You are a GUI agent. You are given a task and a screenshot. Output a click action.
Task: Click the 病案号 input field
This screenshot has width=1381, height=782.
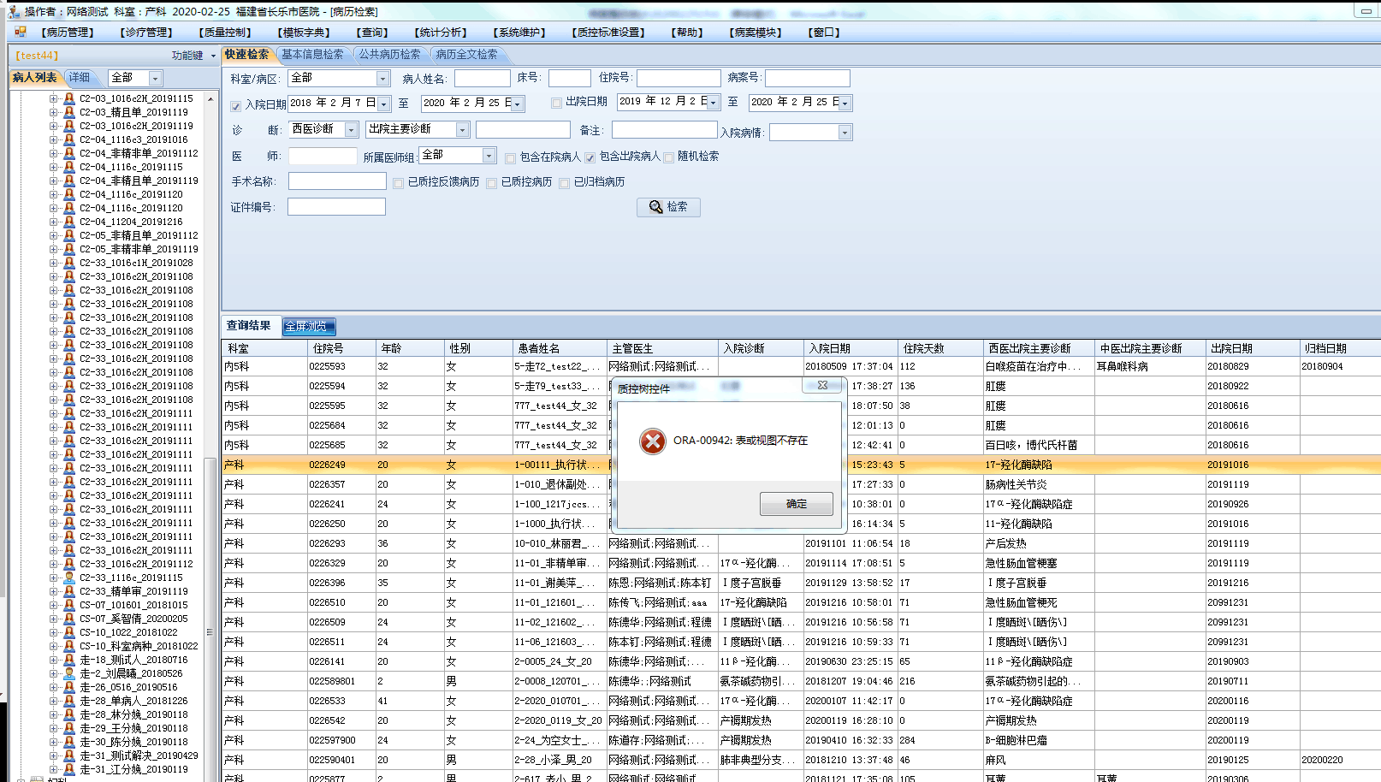807,79
